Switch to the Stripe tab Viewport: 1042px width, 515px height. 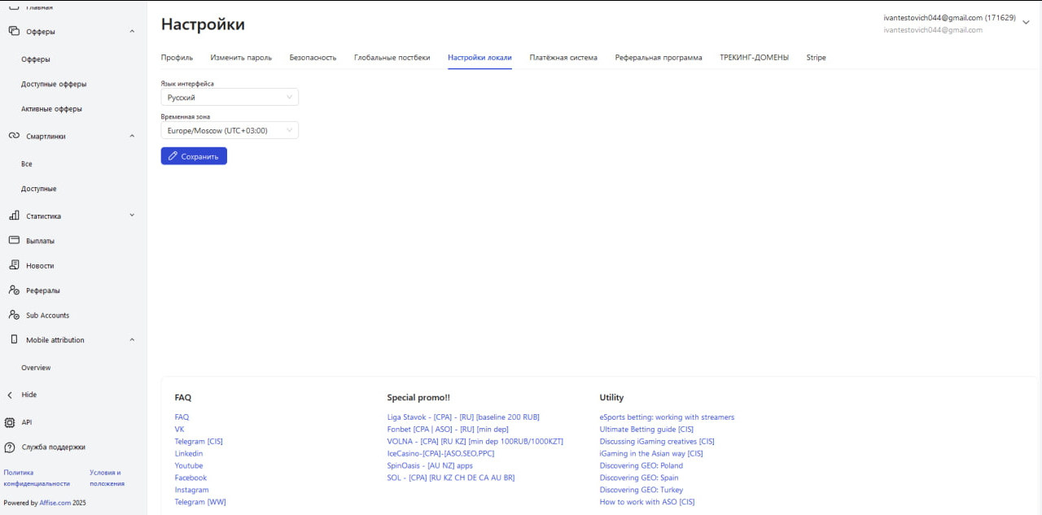point(816,58)
